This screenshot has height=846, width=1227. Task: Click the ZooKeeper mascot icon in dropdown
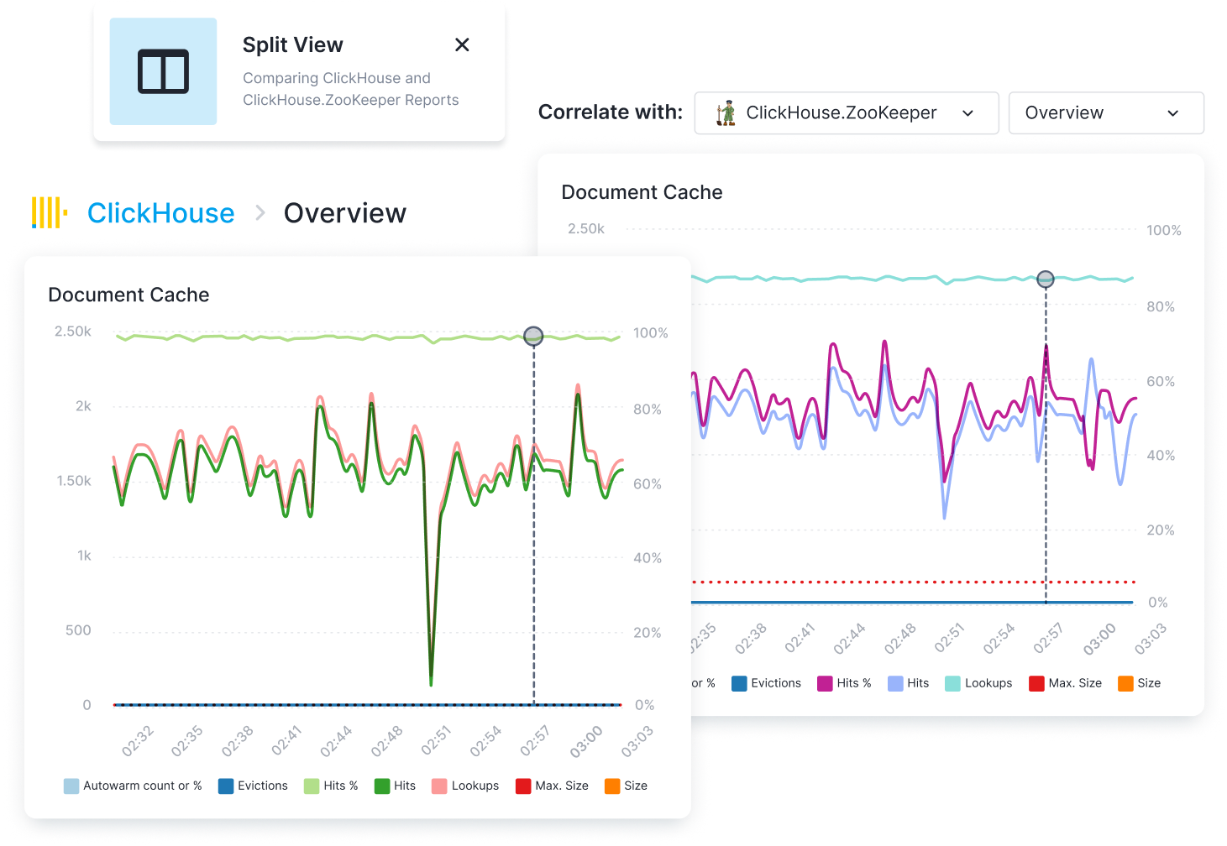(x=726, y=113)
